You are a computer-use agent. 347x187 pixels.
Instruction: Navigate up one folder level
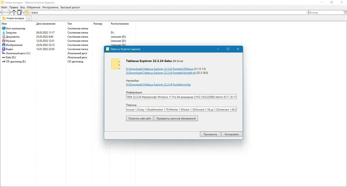pyautogui.click(x=14, y=13)
